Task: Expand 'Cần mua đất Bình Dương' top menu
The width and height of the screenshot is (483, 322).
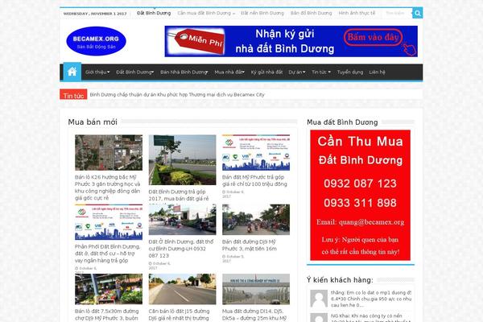Action: pyautogui.click(x=206, y=13)
